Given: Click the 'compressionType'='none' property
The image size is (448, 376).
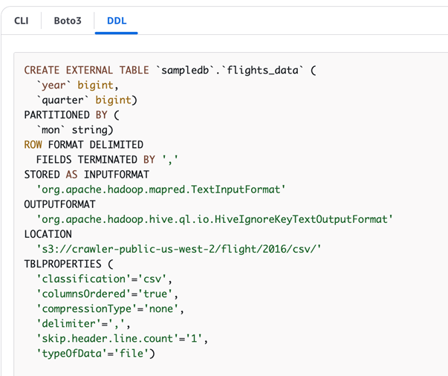Looking at the screenshot, I should pyautogui.click(x=110, y=308).
